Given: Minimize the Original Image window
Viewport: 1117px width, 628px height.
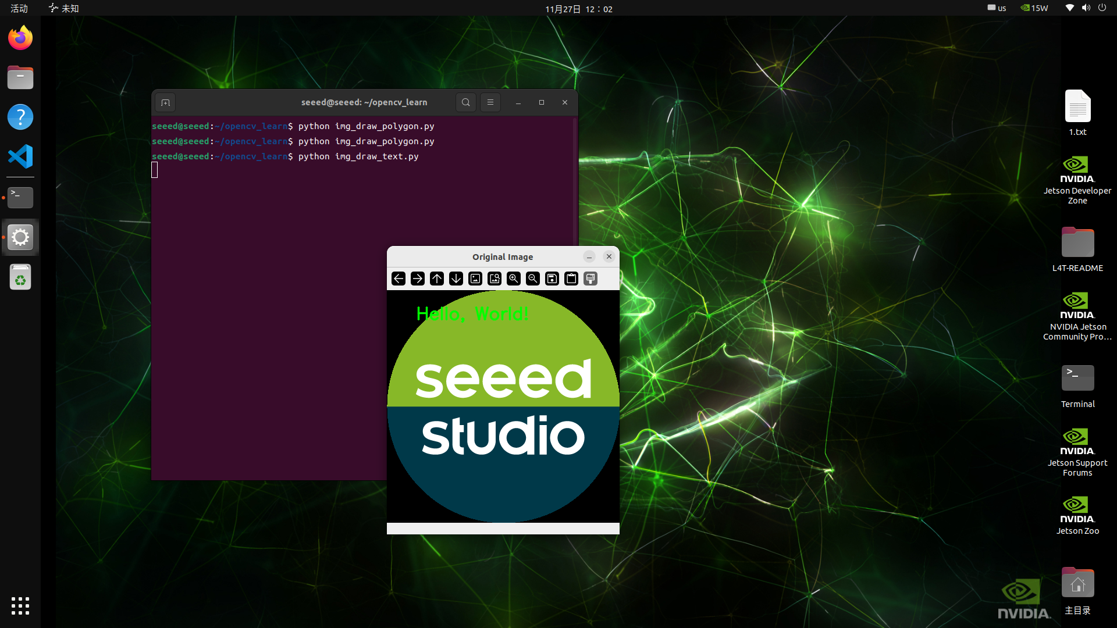Looking at the screenshot, I should (589, 256).
